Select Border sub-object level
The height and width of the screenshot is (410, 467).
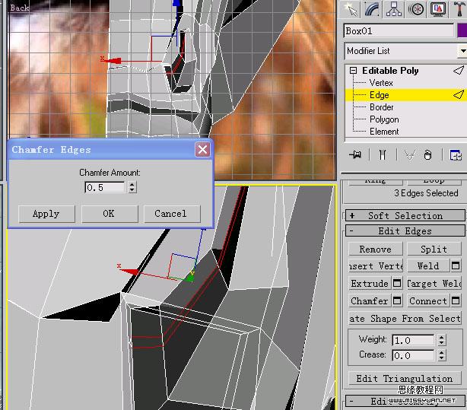(x=382, y=107)
